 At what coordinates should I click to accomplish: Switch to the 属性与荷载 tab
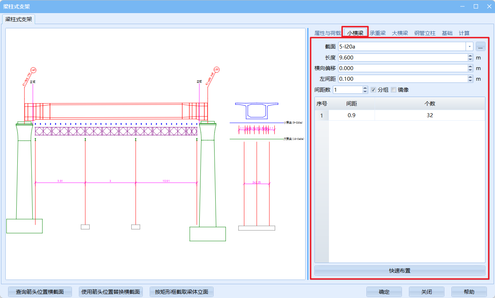[328, 33]
